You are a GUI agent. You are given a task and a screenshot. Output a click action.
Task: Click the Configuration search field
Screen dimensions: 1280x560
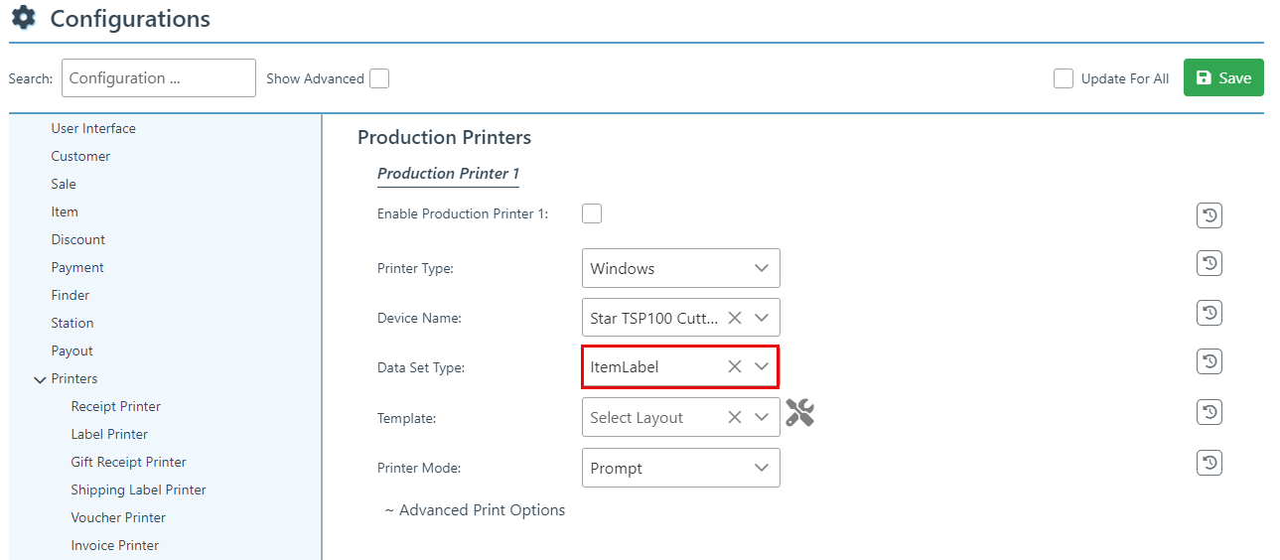point(159,77)
